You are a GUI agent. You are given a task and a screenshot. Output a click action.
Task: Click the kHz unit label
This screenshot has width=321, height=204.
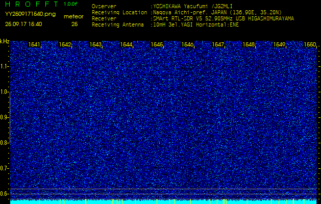click(5, 41)
